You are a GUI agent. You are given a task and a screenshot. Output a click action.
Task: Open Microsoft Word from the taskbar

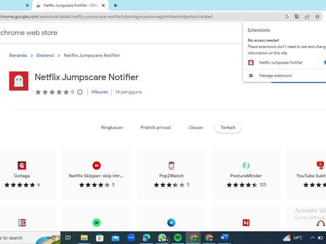pos(225,238)
